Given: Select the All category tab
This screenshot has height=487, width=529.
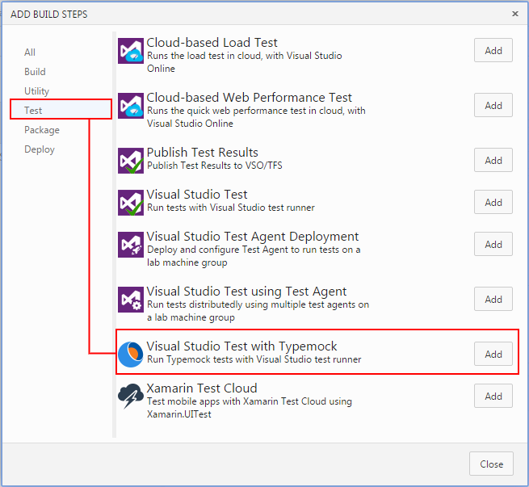Looking at the screenshot, I should pos(30,52).
